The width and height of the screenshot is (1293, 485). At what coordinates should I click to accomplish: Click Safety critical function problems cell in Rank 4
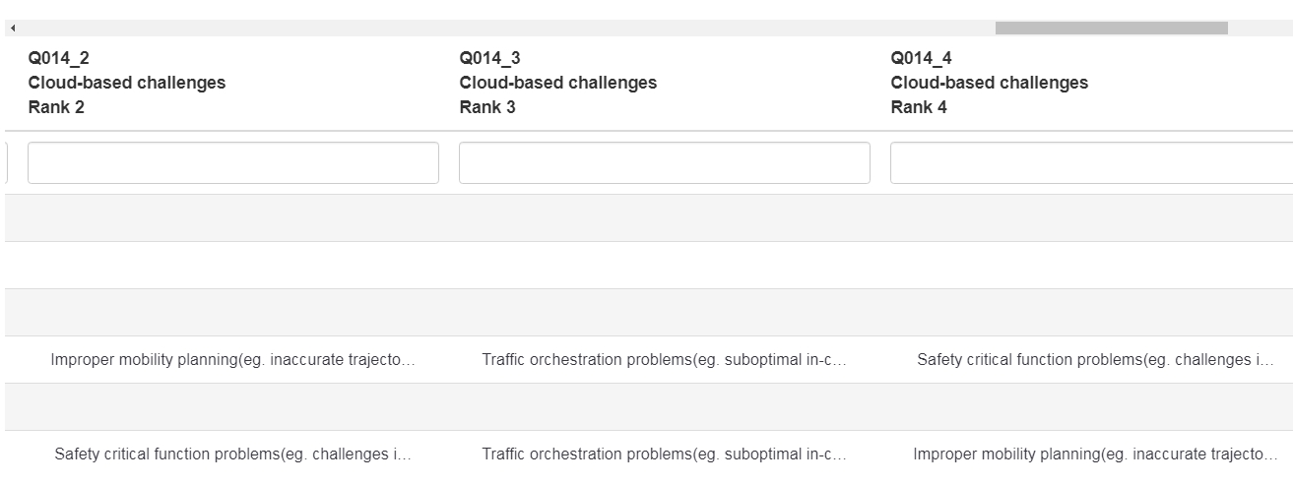click(1095, 360)
